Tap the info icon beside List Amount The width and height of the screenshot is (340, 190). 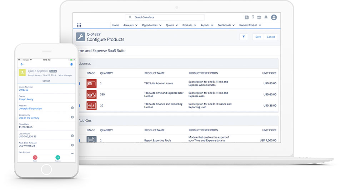72,136
